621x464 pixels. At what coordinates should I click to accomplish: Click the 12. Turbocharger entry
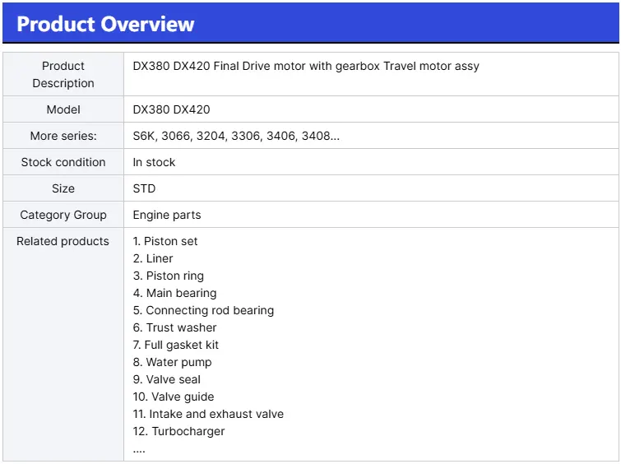(178, 432)
